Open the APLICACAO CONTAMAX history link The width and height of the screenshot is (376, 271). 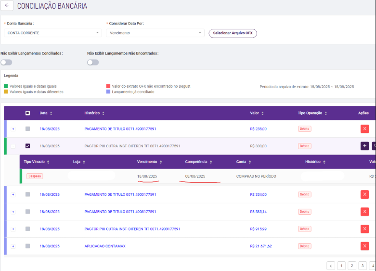(x=104, y=246)
